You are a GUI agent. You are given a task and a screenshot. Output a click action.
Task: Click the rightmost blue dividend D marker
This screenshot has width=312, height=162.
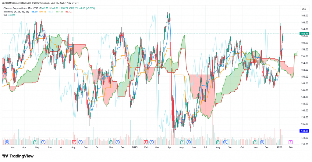[x=262, y=142]
